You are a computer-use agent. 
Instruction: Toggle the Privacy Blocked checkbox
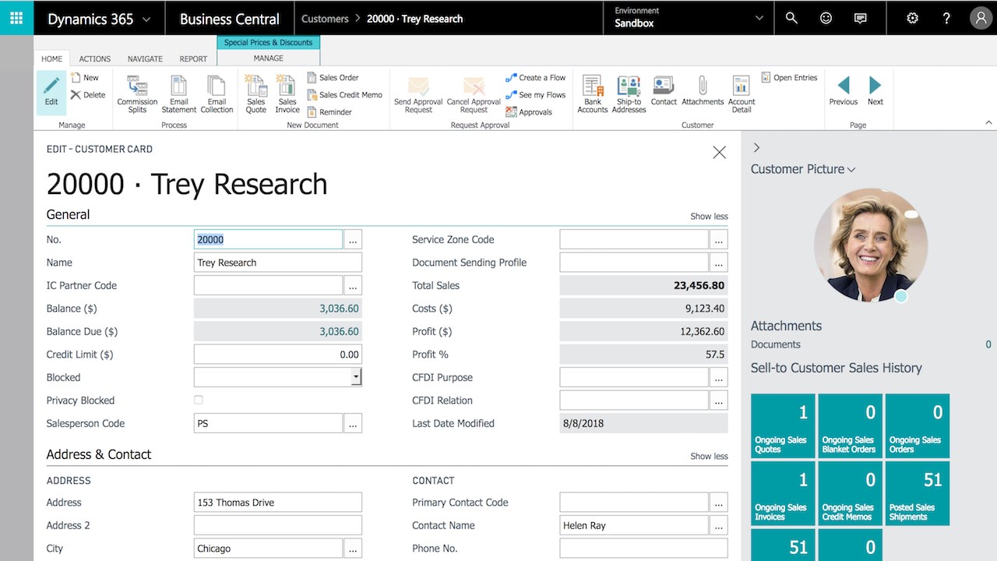199,400
